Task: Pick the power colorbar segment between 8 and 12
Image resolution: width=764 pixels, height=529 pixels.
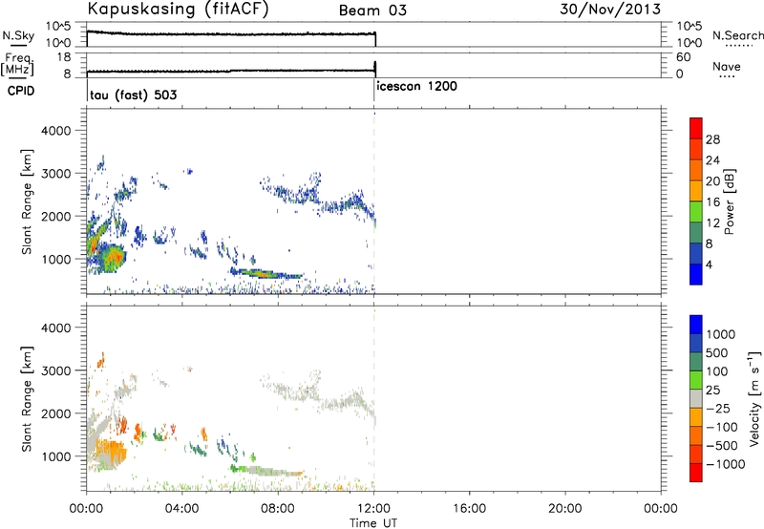Action: [696, 232]
